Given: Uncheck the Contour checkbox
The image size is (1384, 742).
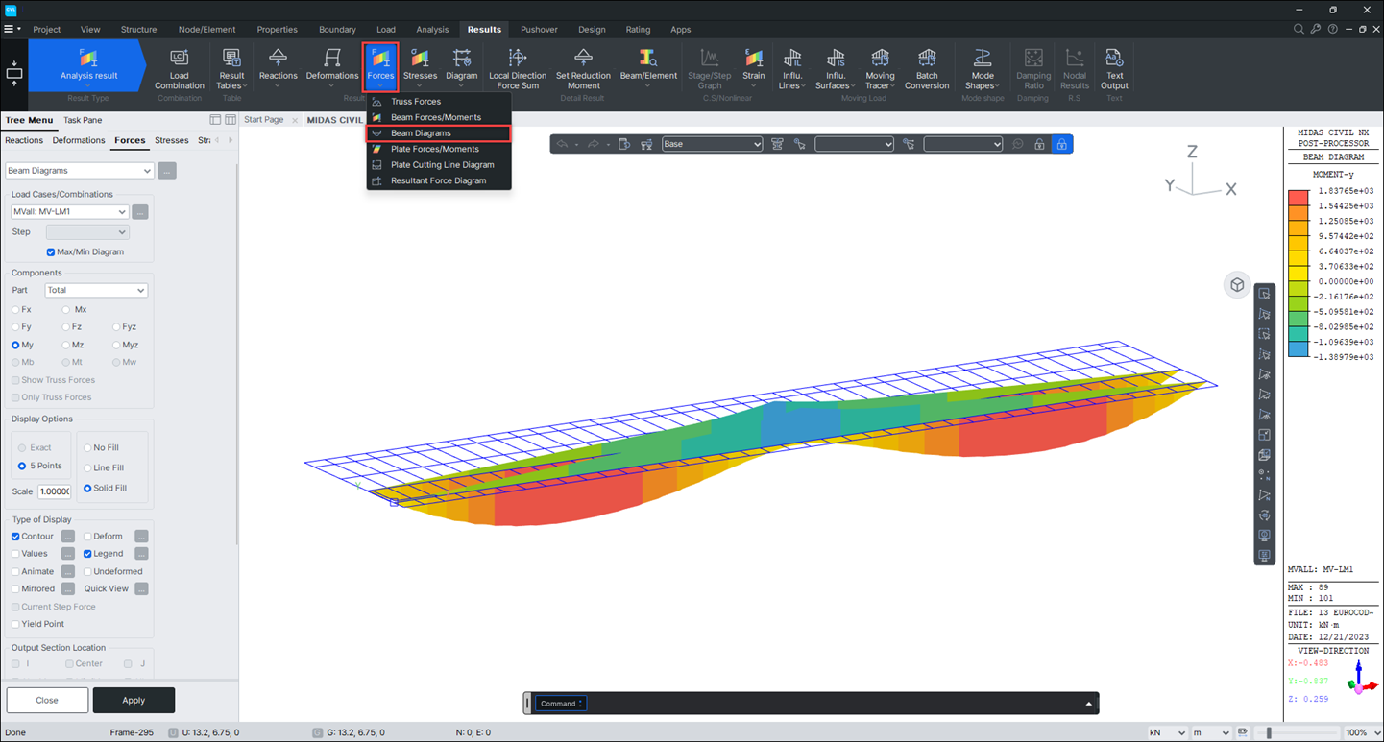Looking at the screenshot, I should pyautogui.click(x=15, y=537).
